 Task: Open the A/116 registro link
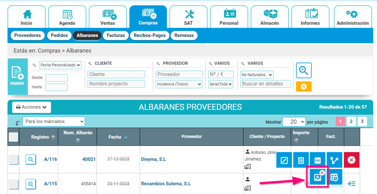click(50, 159)
